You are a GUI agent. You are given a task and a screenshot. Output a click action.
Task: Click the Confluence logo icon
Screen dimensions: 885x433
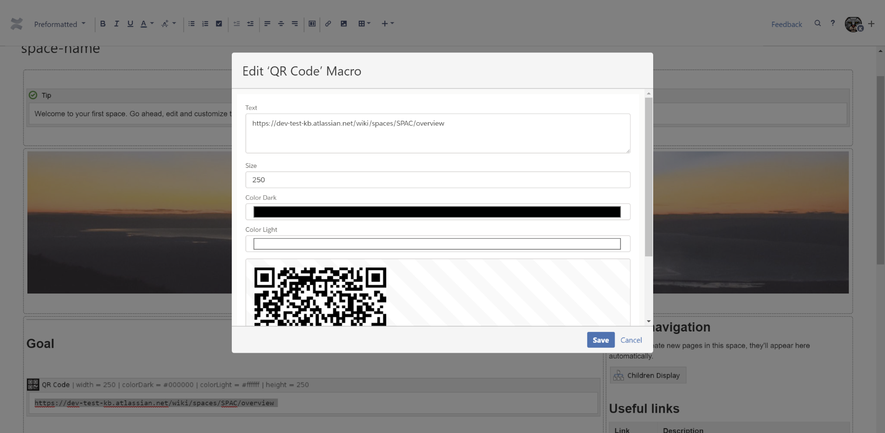17,24
